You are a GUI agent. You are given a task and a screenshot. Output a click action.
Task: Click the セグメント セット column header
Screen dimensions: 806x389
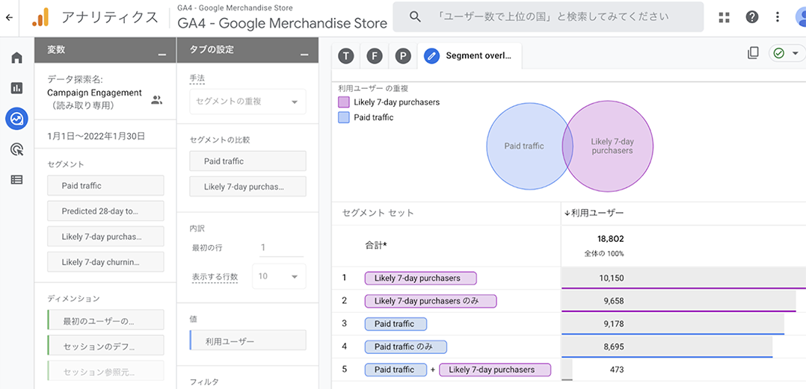pyautogui.click(x=378, y=213)
